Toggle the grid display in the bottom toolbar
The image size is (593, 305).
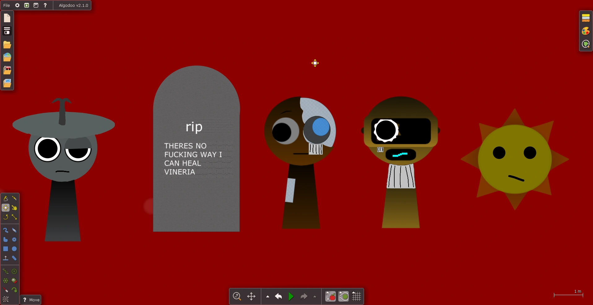coord(357,296)
